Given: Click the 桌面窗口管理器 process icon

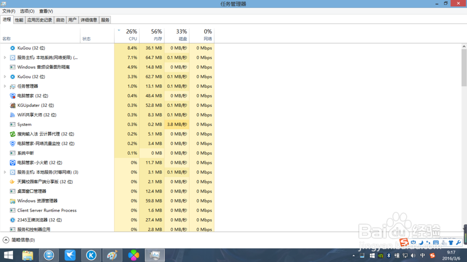Looking at the screenshot, I should [13, 191].
